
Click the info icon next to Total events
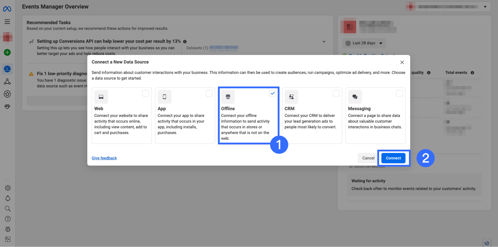click(473, 73)
